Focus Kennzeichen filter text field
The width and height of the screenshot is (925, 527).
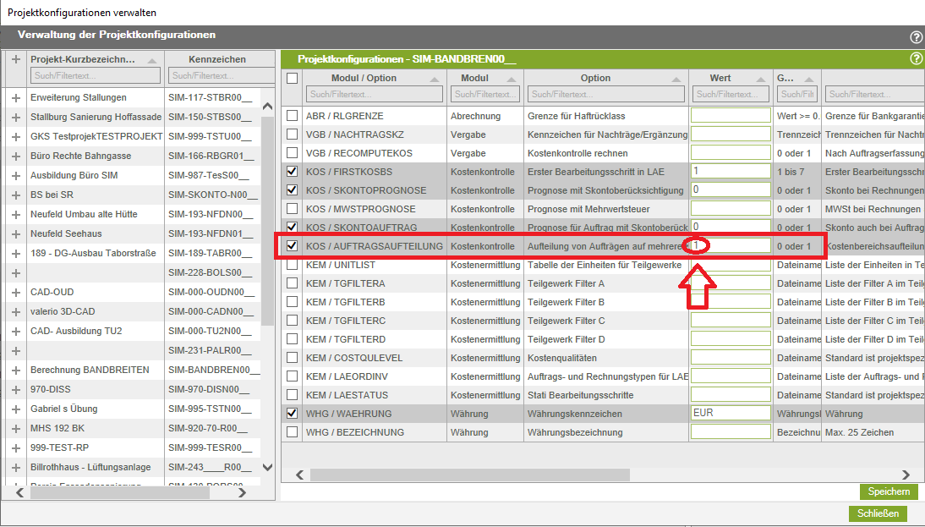click(222, 75)
